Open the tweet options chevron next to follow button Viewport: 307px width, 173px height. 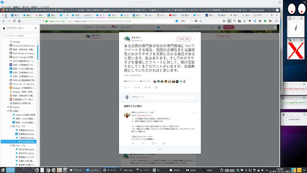(x=195, y=39)
